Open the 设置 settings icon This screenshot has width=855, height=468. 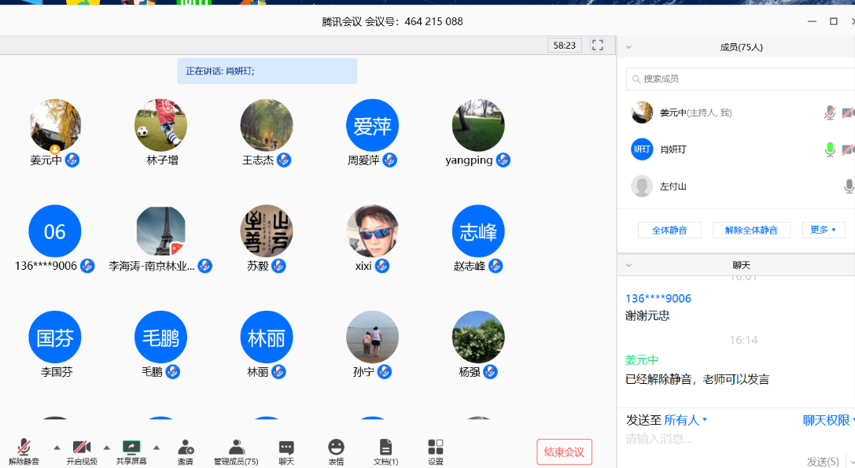(x=435, y=445)
